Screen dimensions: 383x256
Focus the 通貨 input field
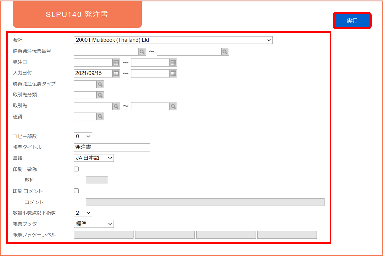pos(85,116)
